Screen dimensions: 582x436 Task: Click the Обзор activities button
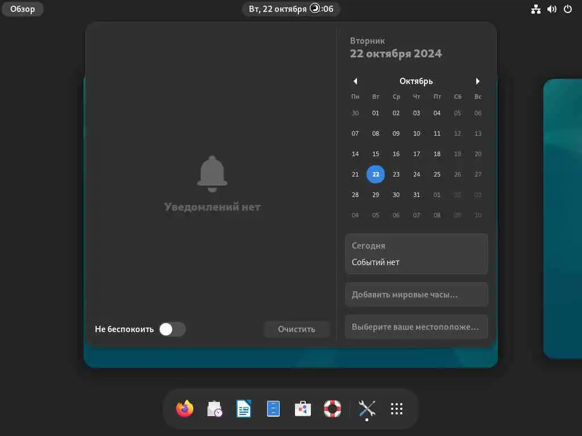(23, 9)
